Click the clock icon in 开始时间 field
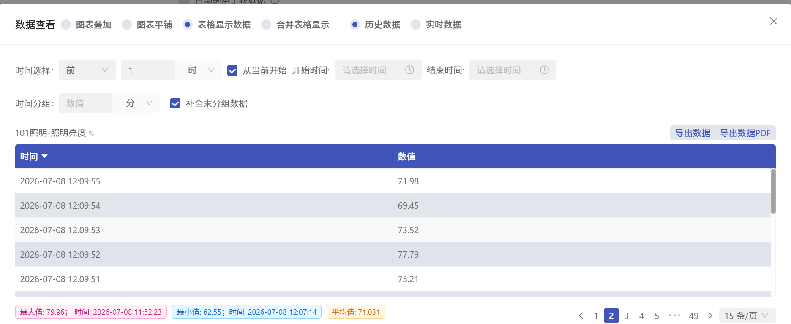The width and height of the screenshot is (791, 324). point(409,70)
